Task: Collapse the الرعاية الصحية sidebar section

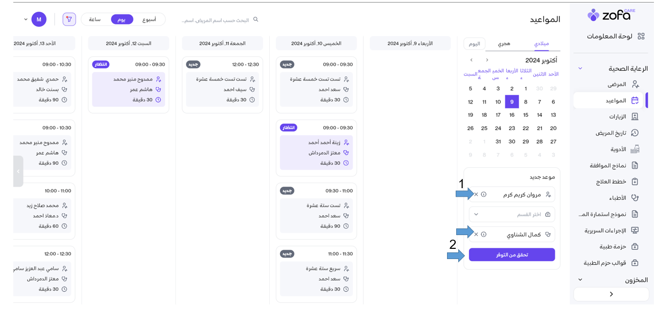Action: click(x=580, y=68)
